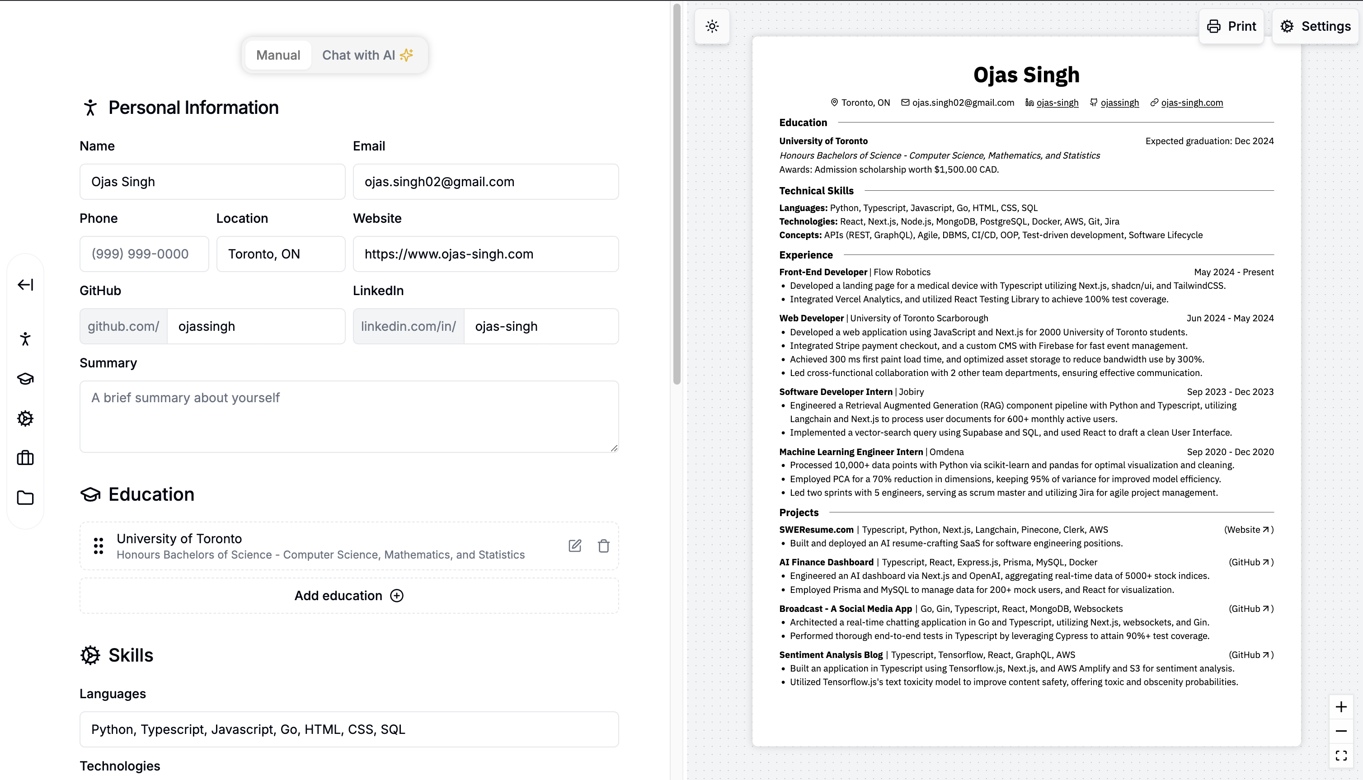This screenshot has height=780, width=1363.
Task: Switch to the Manual tab
Action: coord(278,54)
